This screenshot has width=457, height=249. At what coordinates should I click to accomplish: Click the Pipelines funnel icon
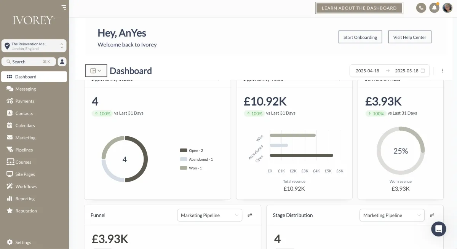point(10,150)
